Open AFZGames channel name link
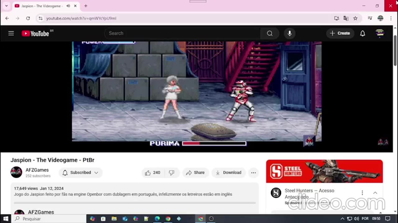This screenshot has height=223, width=398. pyautogui.click(x=37, y=170)
